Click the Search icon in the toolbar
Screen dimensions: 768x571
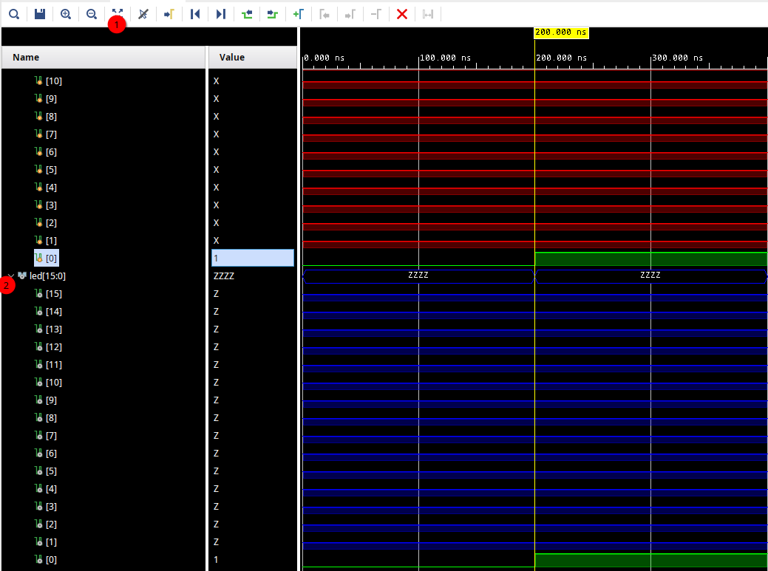click(x=14, y=14)
